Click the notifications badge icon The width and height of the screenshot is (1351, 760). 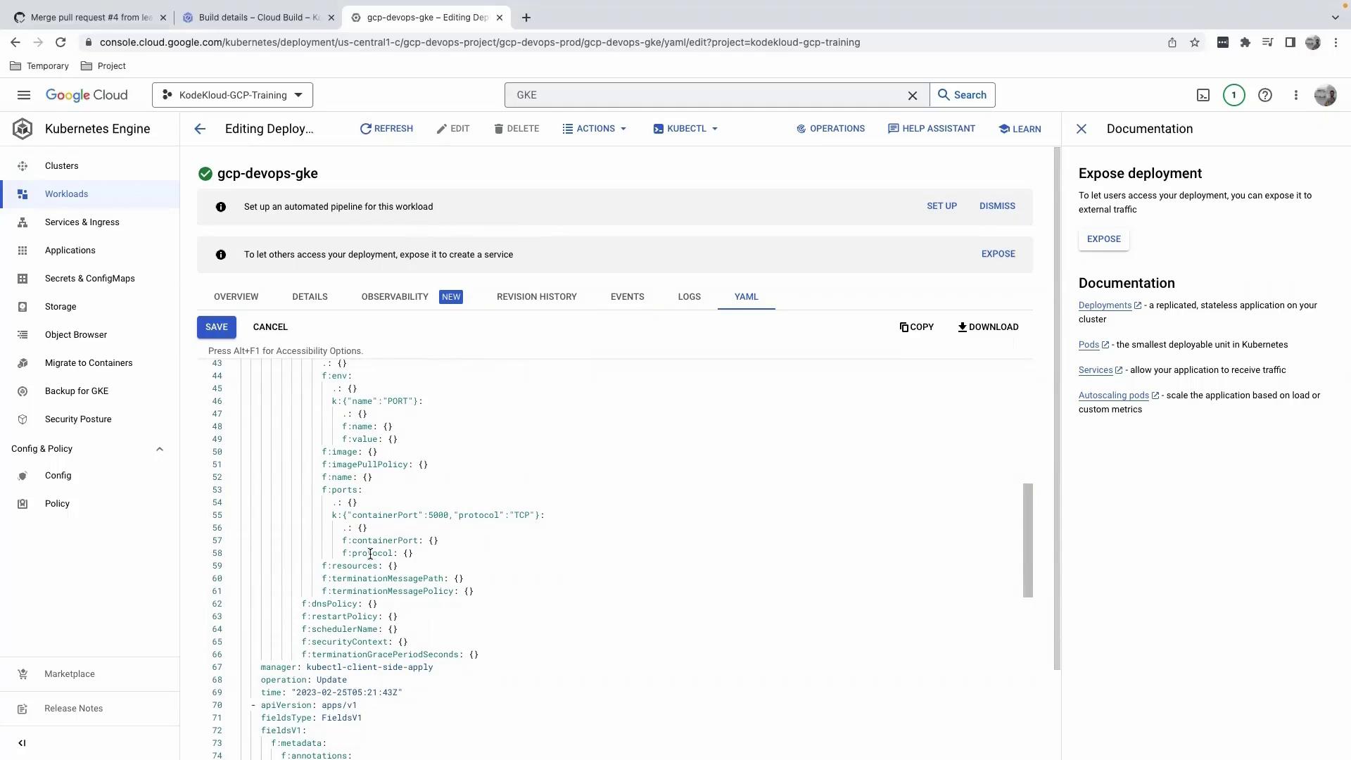(1233, 95)
